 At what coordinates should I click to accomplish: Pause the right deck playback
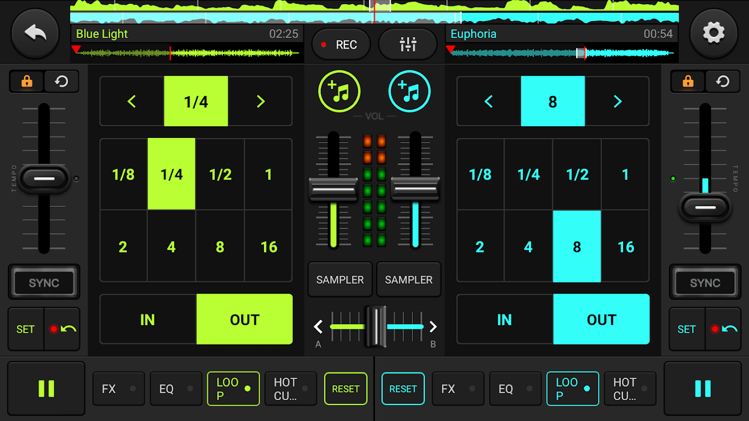(x=703, y=388)
